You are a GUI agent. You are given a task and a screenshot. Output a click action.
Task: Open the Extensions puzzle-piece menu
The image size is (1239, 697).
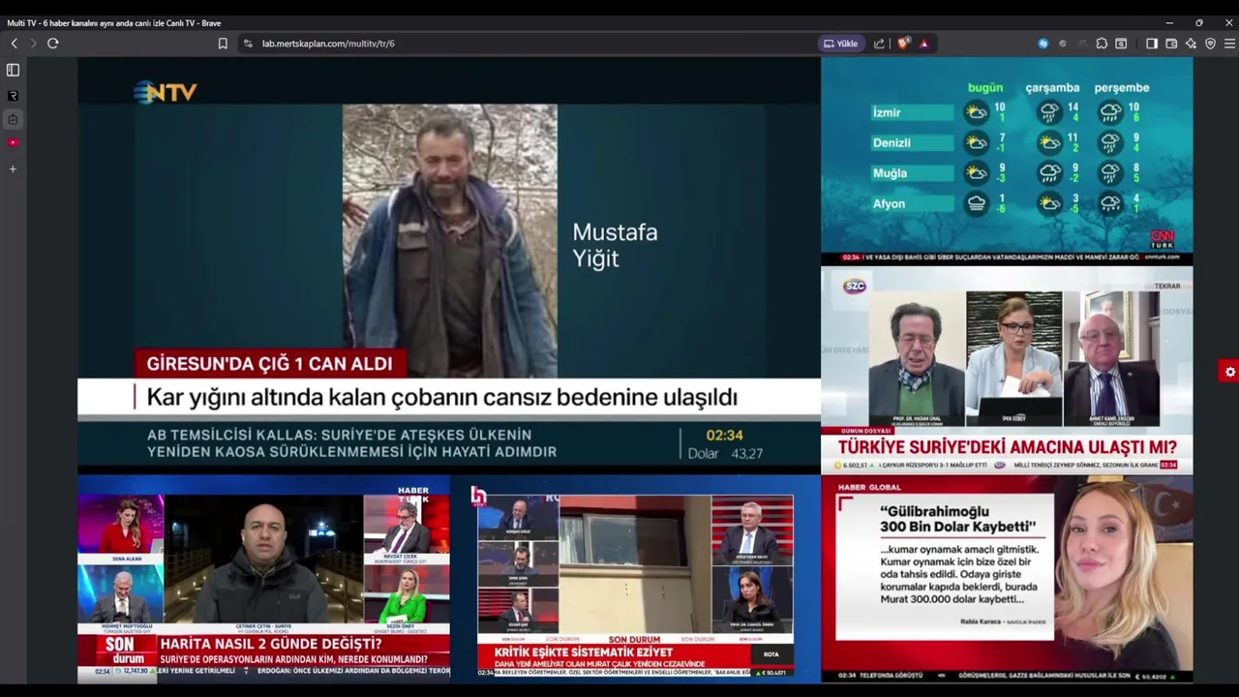(1102, 44)
